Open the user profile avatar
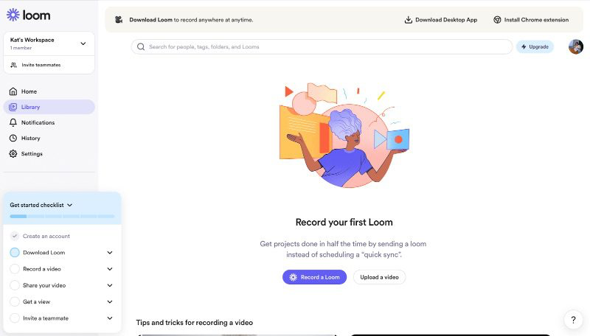 point(576,46)
